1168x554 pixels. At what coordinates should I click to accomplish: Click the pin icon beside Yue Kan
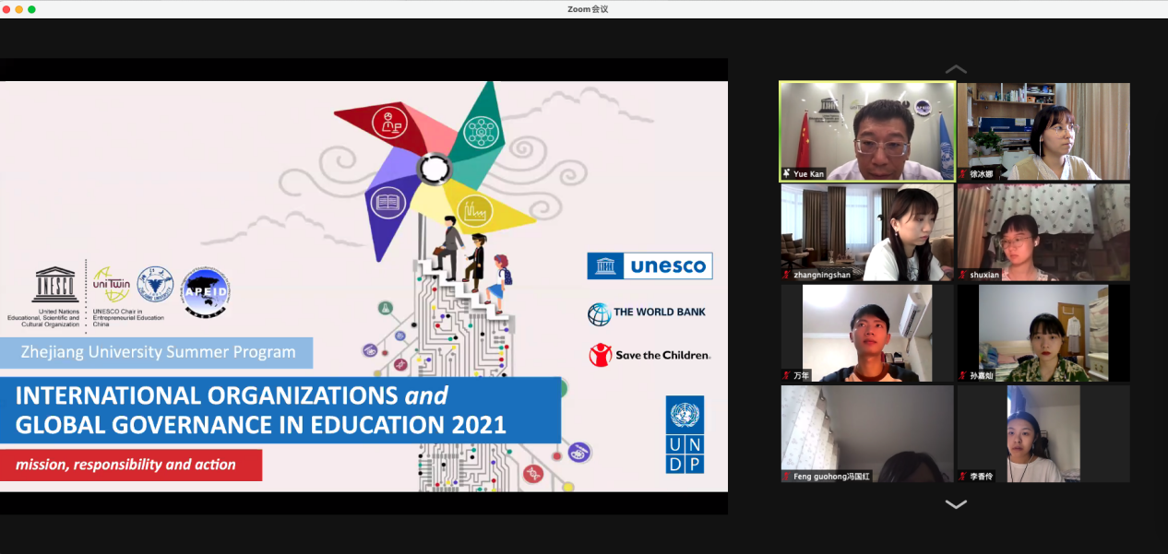pos(787,173)
